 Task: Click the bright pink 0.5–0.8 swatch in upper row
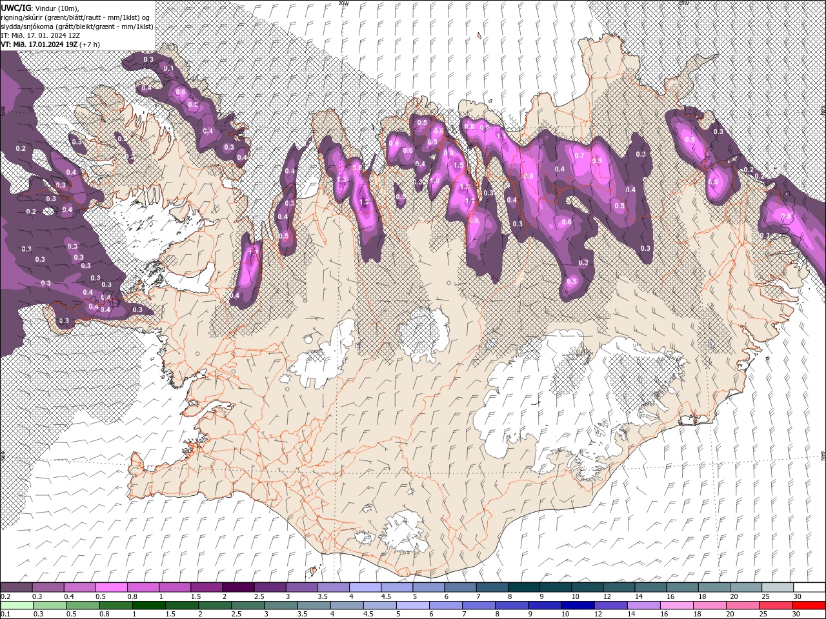112,587
